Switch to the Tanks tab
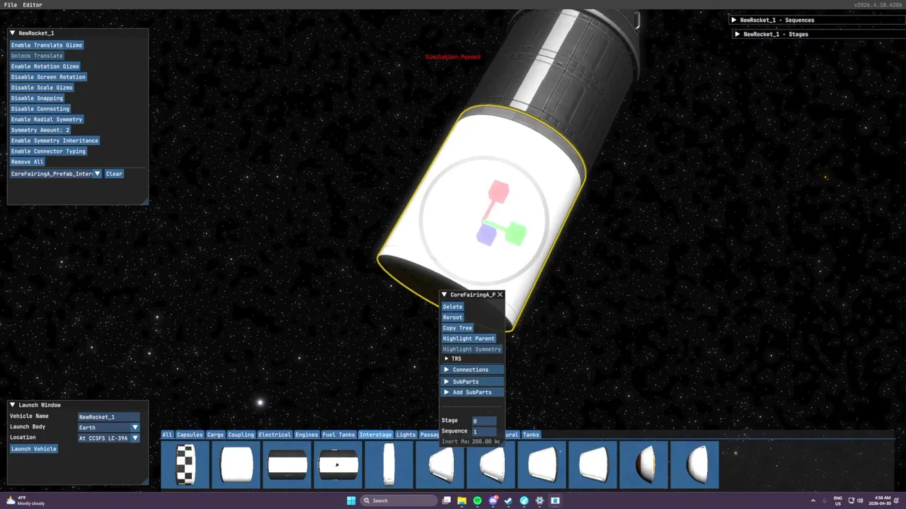The width and height of the screenshot is (906, 509). click(531, 435)
